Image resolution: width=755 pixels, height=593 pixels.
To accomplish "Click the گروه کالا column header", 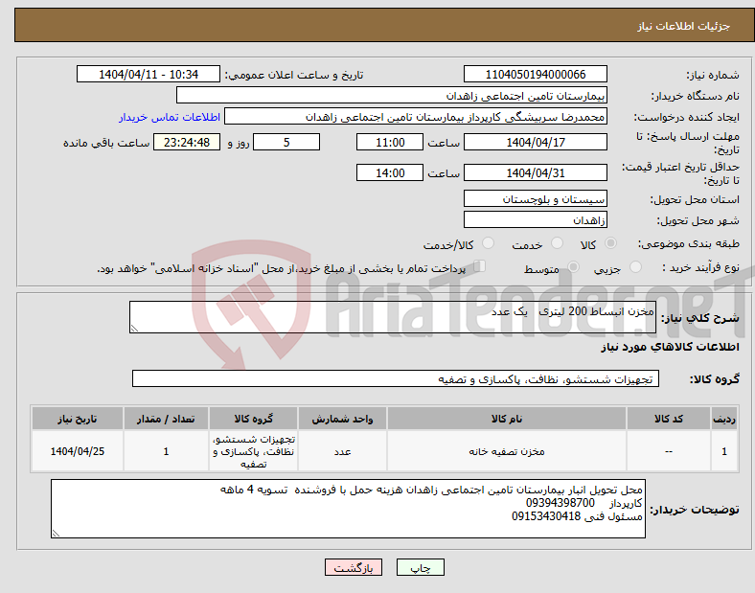I will coord(253,419).
